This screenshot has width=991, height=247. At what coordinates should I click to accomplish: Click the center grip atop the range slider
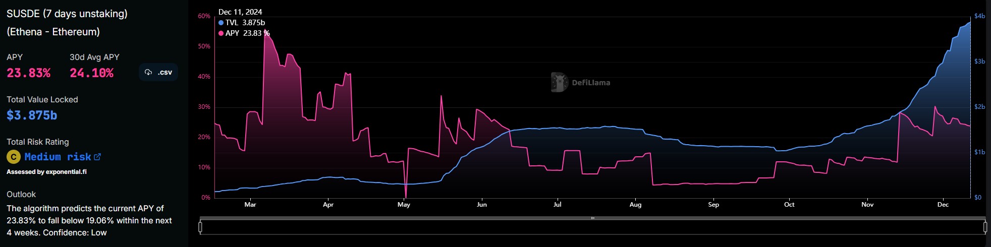[x=592, y=218]
